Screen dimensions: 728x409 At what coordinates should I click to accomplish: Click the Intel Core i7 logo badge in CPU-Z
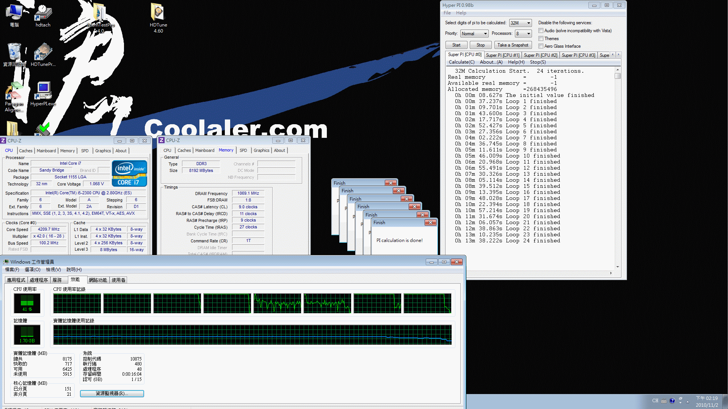tap(129, 173)
